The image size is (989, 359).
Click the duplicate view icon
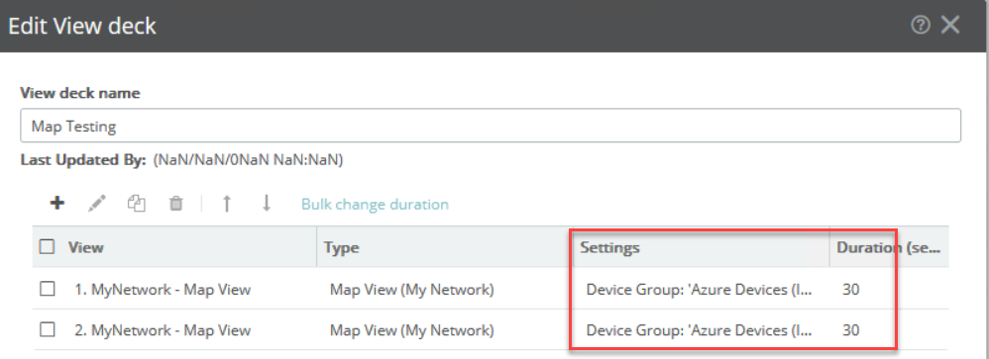(x=136, y=204)
